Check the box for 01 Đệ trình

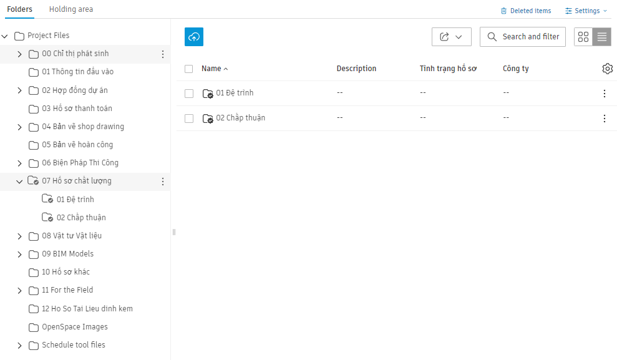189,93
